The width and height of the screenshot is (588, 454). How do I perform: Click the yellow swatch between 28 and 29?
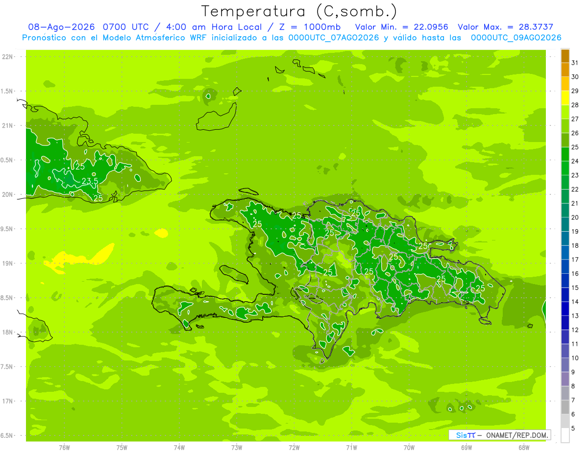click(x=565, y=98)
